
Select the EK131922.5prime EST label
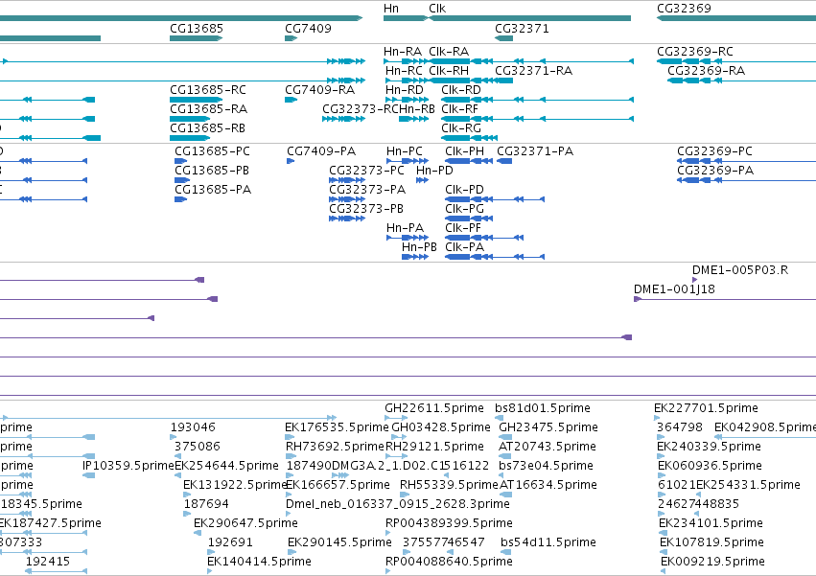pyautogui.click(x=235, y=486)
